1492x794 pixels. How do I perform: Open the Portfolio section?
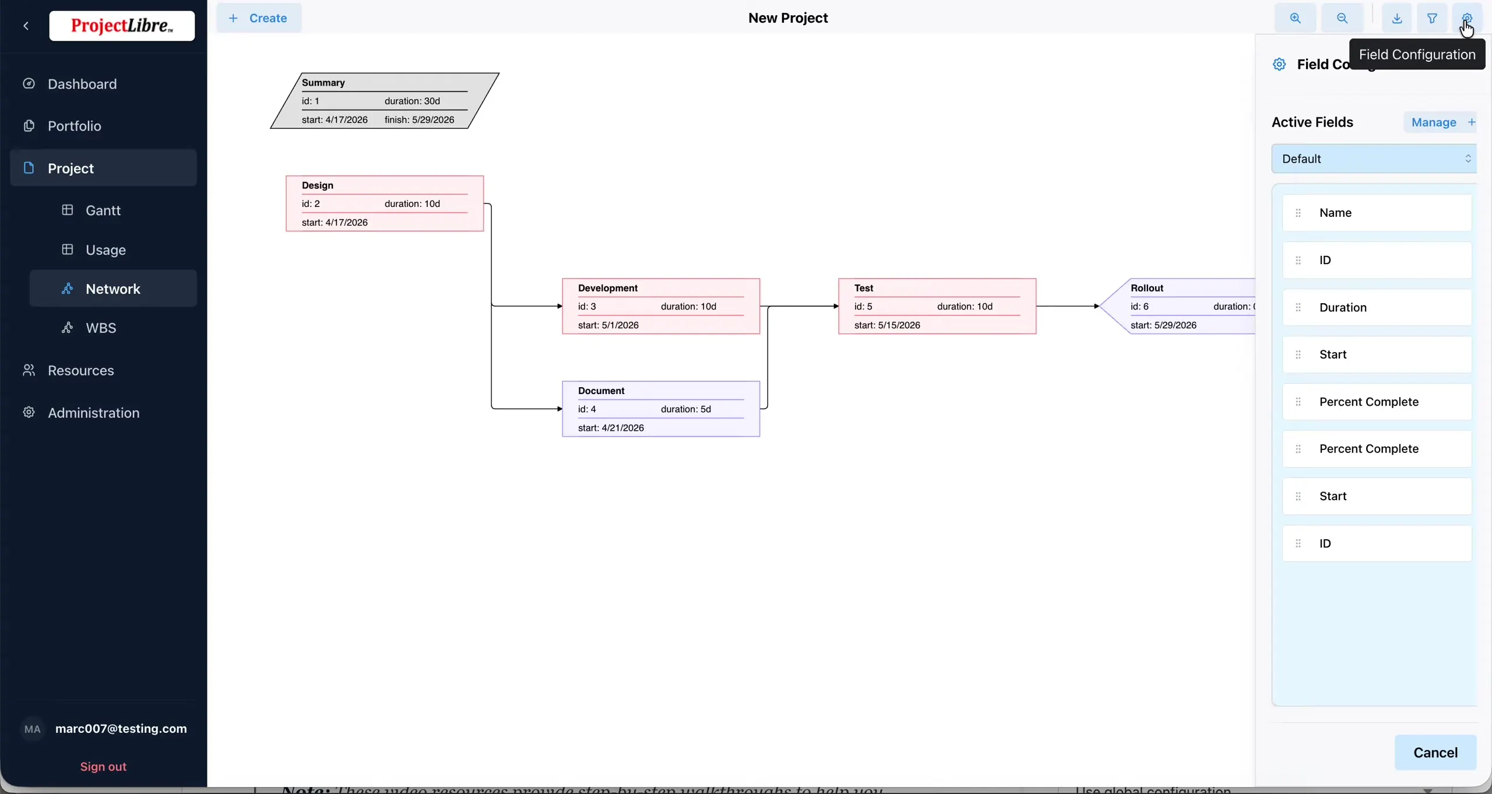point(104,126)
